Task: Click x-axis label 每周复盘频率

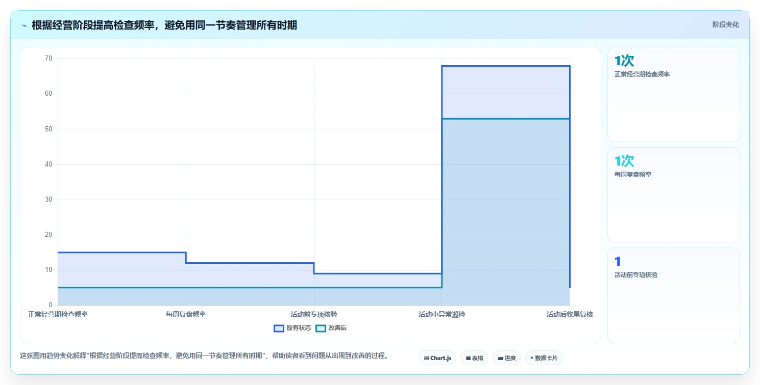Action: 186,314
